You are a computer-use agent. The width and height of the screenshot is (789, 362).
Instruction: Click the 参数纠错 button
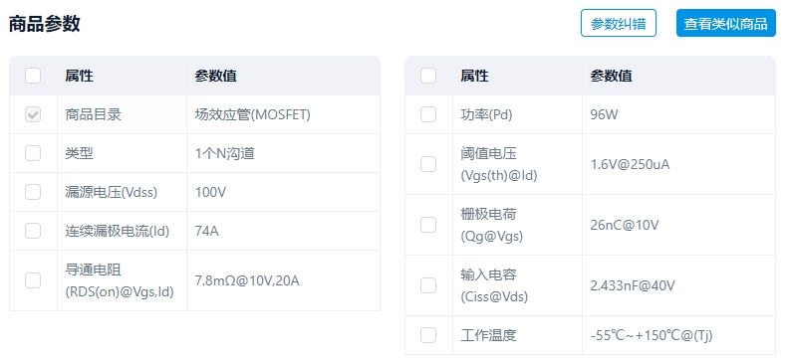tap(619, 23)
